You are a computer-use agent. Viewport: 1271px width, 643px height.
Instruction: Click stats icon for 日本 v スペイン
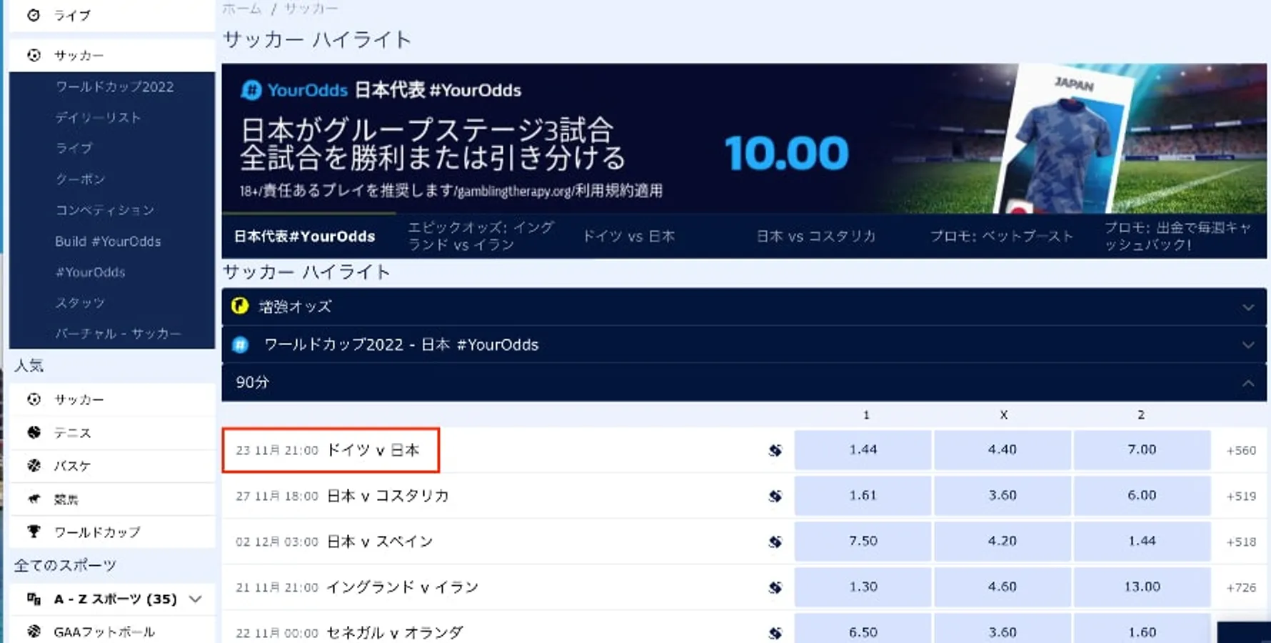point(775,542)
